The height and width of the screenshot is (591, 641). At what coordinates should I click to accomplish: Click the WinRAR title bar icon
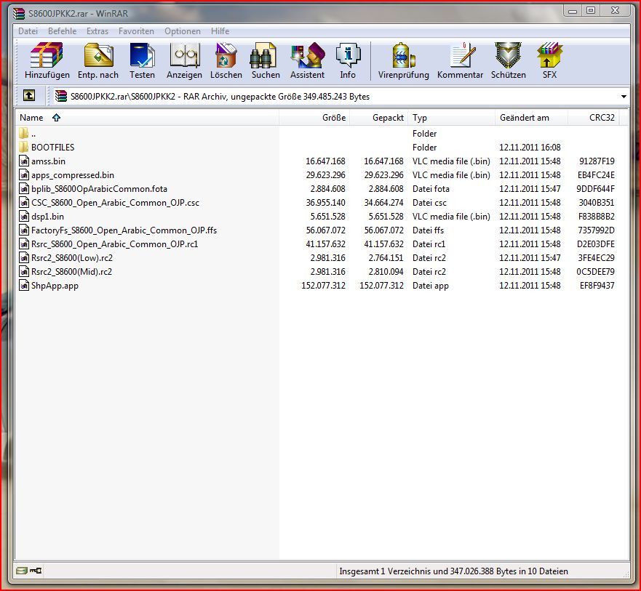click(x=19, y=14)
